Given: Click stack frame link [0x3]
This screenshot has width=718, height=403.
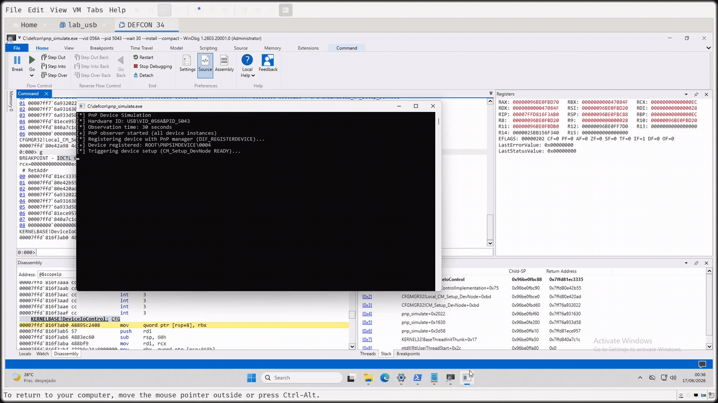Looking at the screenshot, I should click(367, 305).
